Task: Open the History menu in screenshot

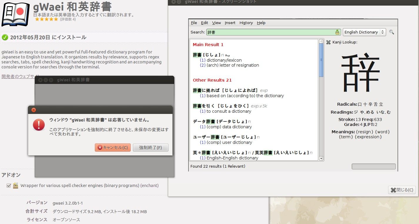Action: tap(246, 23)
